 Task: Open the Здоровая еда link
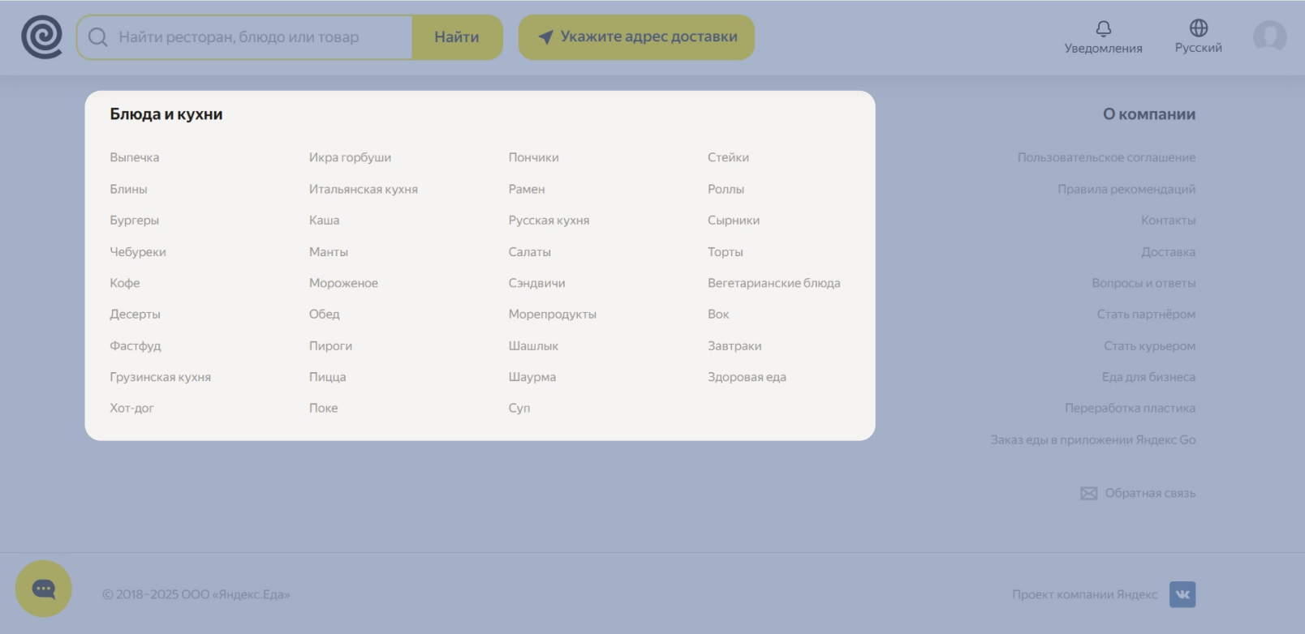[747, 377]
